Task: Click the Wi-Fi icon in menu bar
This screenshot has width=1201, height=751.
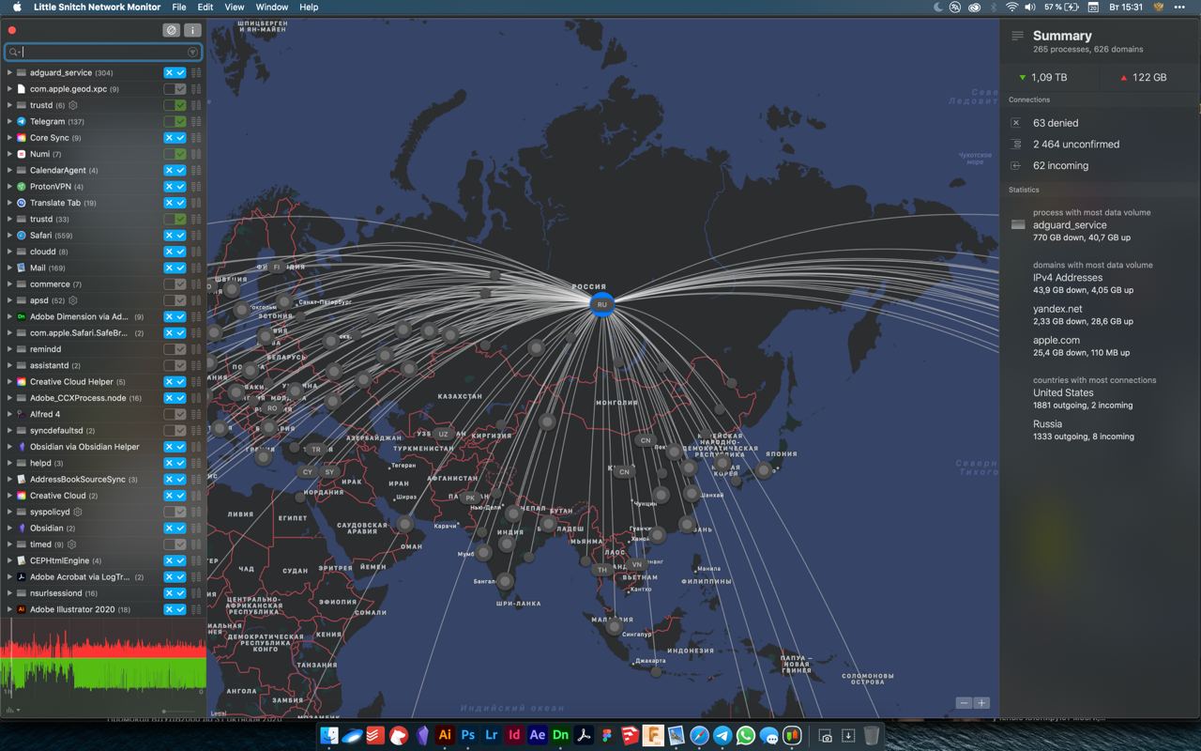Action: point(1011,7)
